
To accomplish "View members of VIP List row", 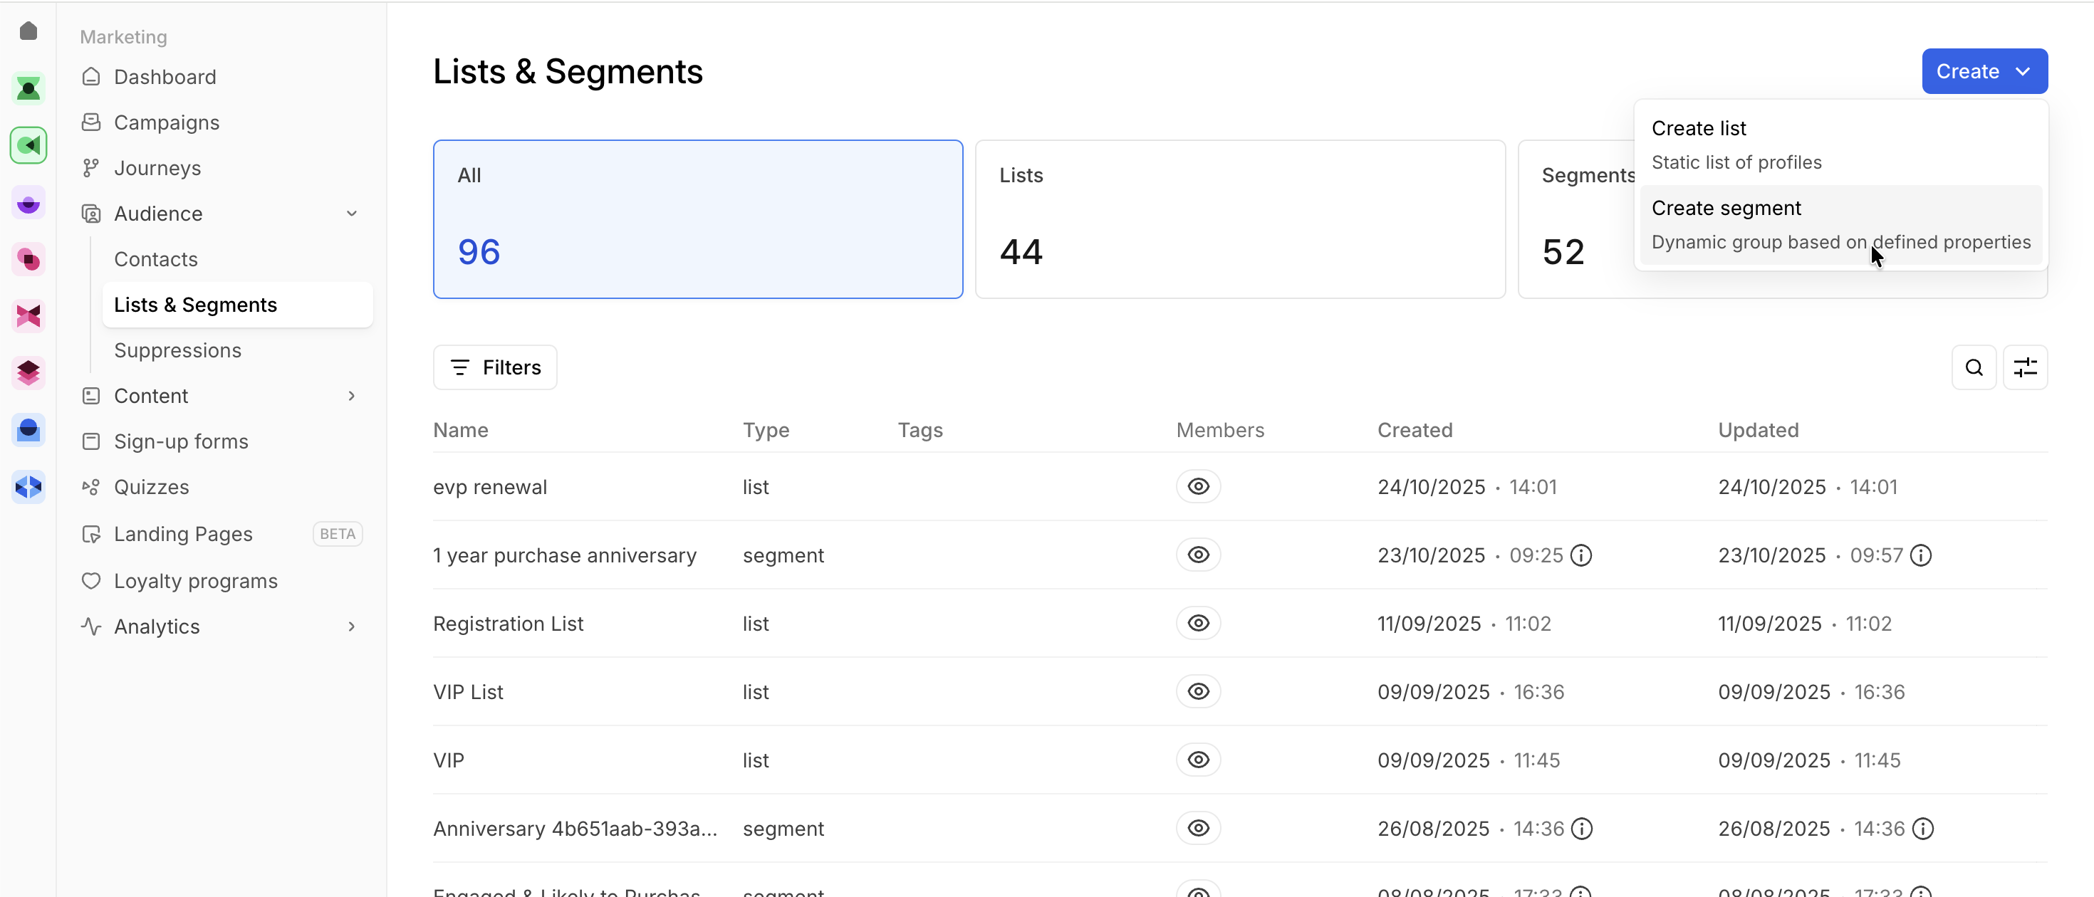I will 1197,691.
